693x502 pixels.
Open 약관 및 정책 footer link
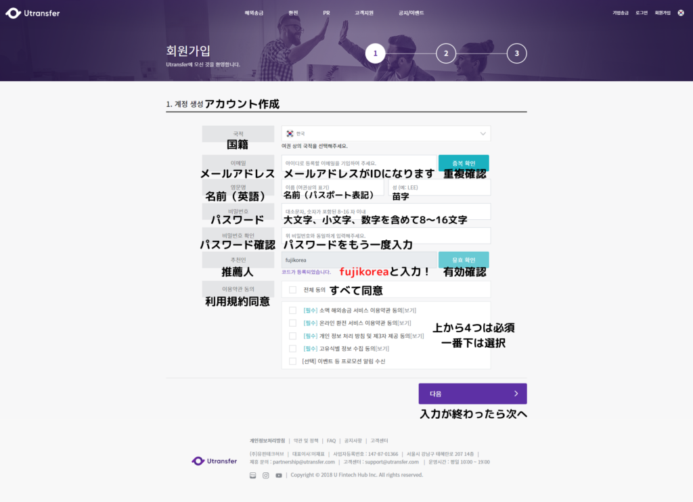tap(306, 440)
